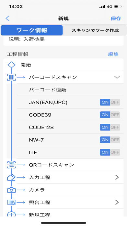Click the QR code scan icon
This screenshot has height=226, width=127.
11,165
